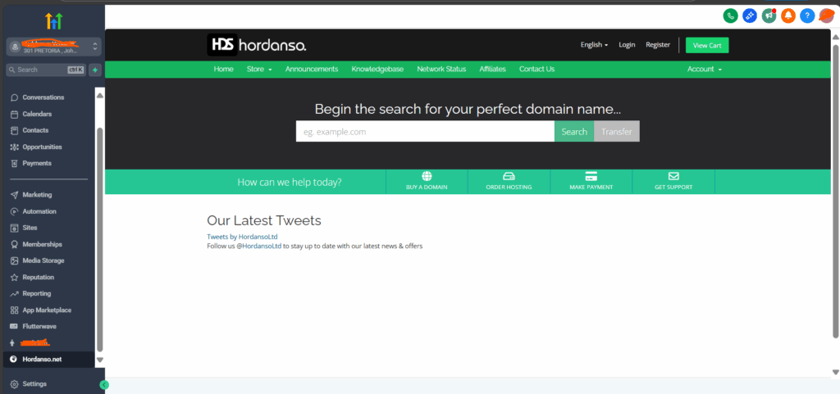Expand the Store dropdown menu

[258, 70]
